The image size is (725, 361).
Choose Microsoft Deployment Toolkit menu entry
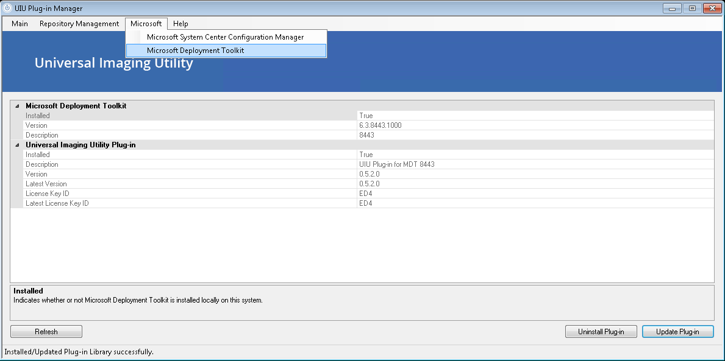(226, 51)
